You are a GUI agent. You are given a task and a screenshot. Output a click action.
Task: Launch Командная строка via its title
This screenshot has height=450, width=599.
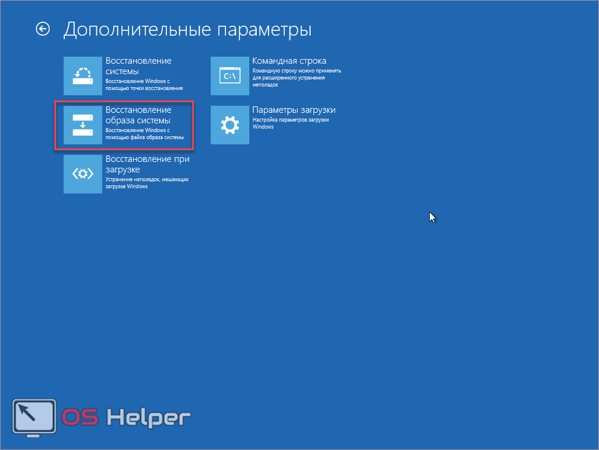(289, 61)
